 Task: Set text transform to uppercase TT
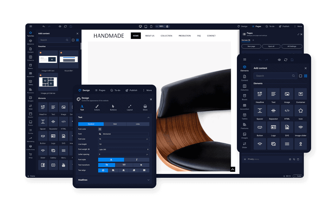[124, 165]
